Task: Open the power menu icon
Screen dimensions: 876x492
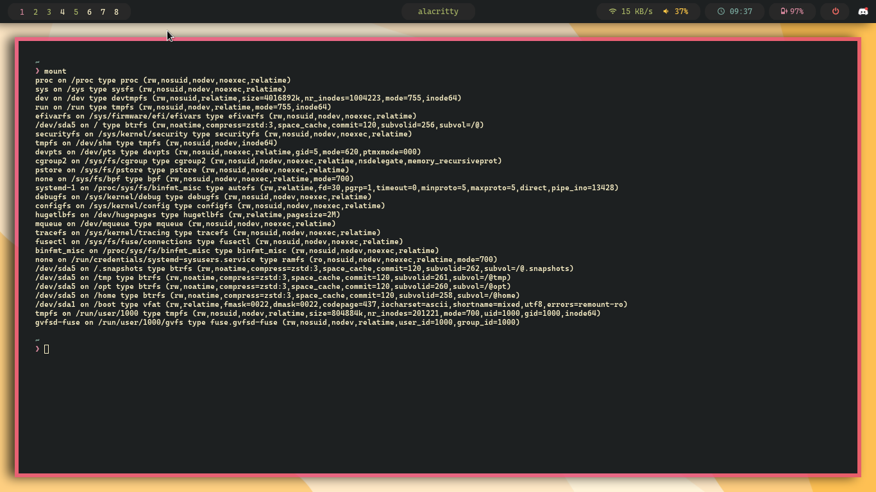Action: (x=835, y=12)
